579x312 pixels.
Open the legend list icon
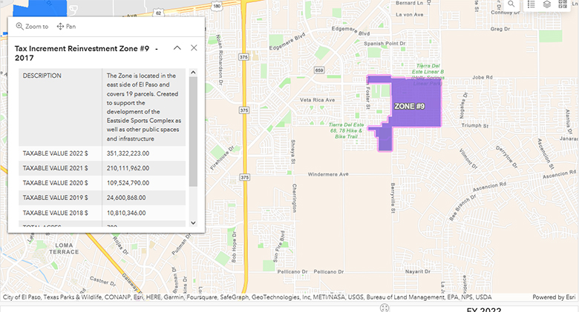(x=530, y=4)
